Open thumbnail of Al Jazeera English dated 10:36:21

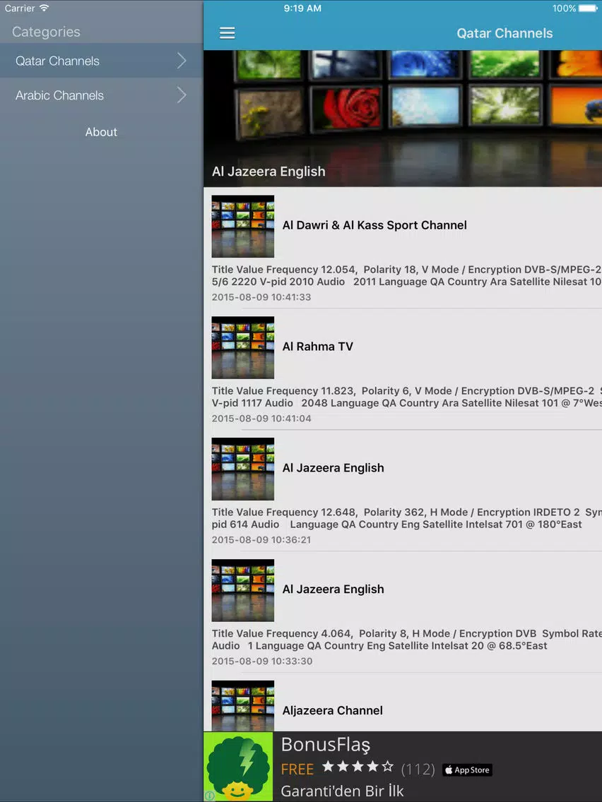pyautogui.click(x=242, y=469)
